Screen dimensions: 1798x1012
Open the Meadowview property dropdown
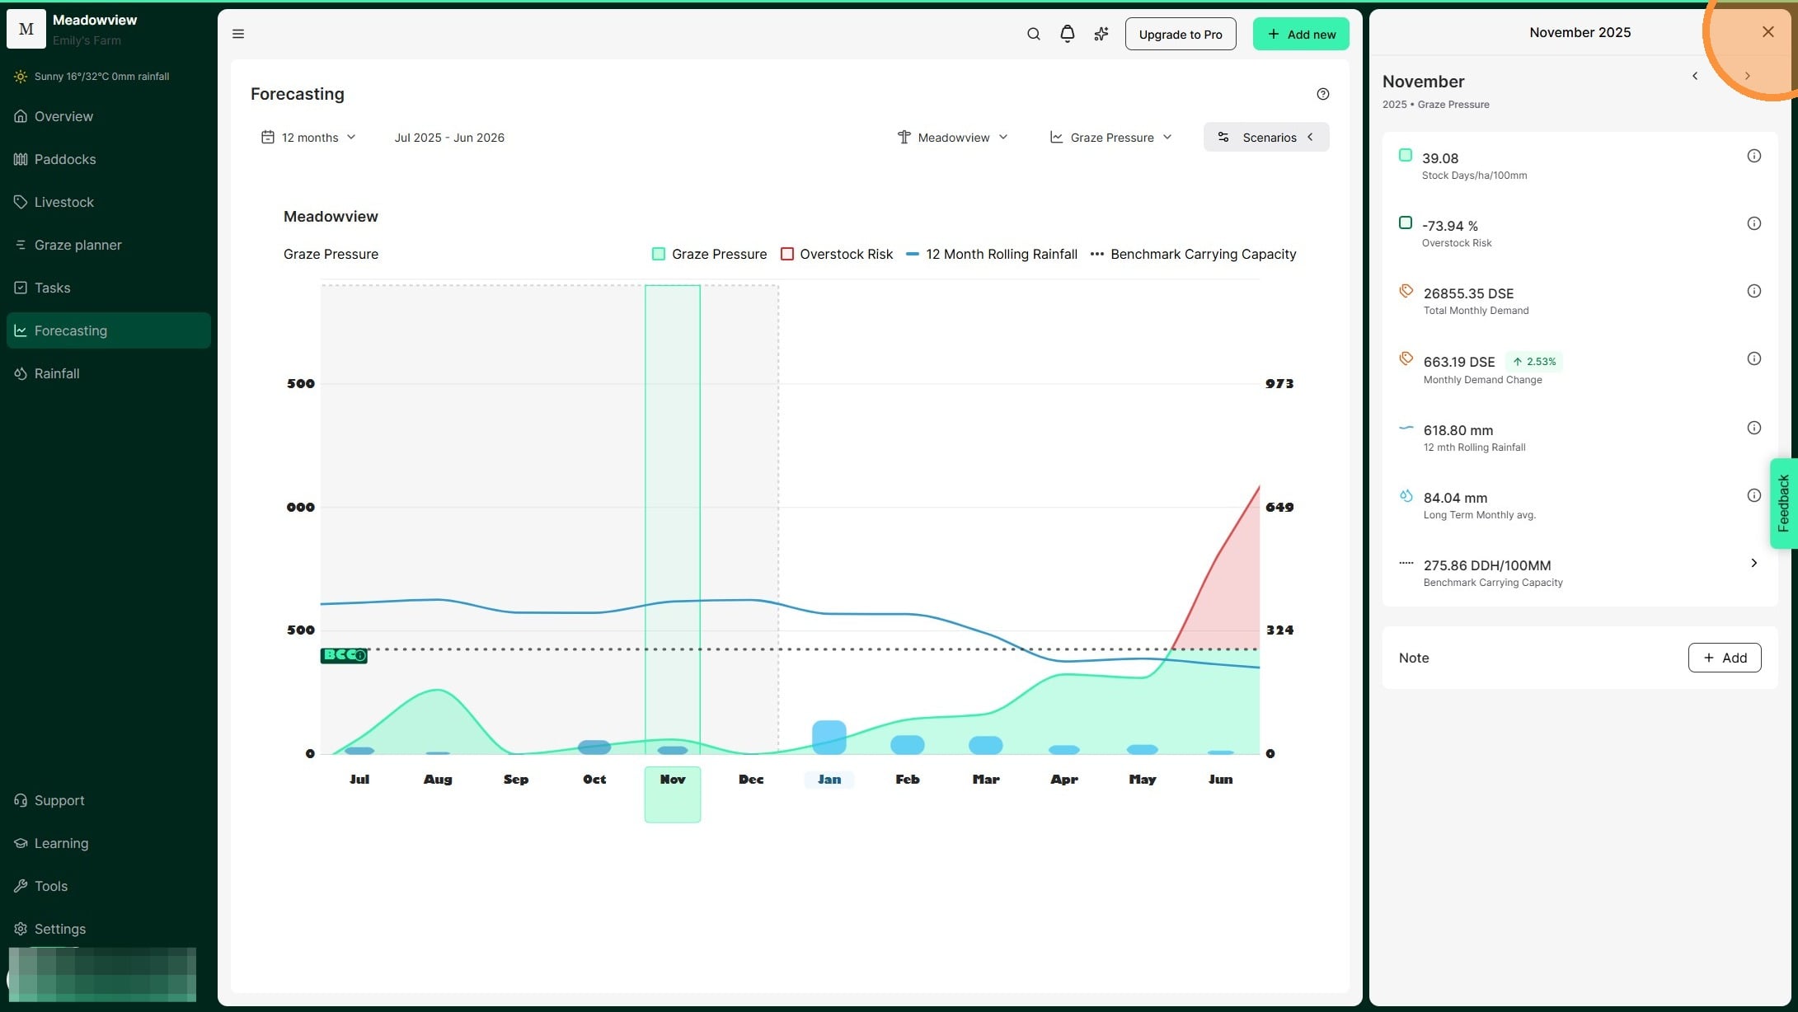tap(953, 138)
